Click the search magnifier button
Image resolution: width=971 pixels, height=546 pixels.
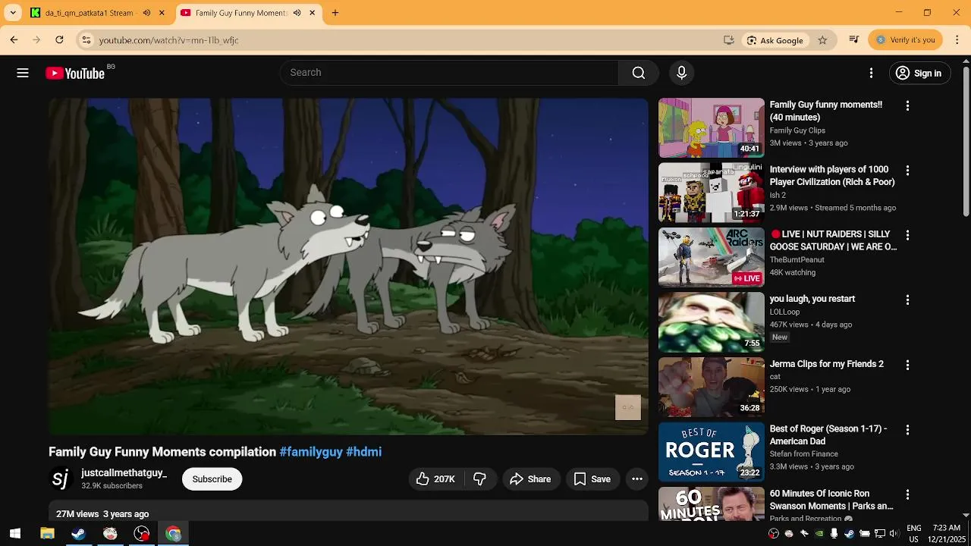pyautogui.click(x=639, y=73)
